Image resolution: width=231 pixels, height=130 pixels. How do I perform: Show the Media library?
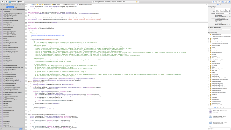click(223, 107)
